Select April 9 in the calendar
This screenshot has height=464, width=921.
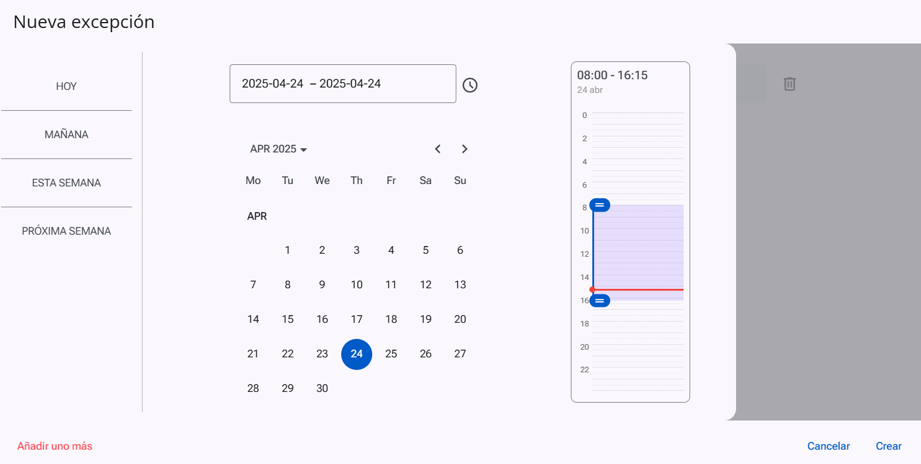click(322, 285)
